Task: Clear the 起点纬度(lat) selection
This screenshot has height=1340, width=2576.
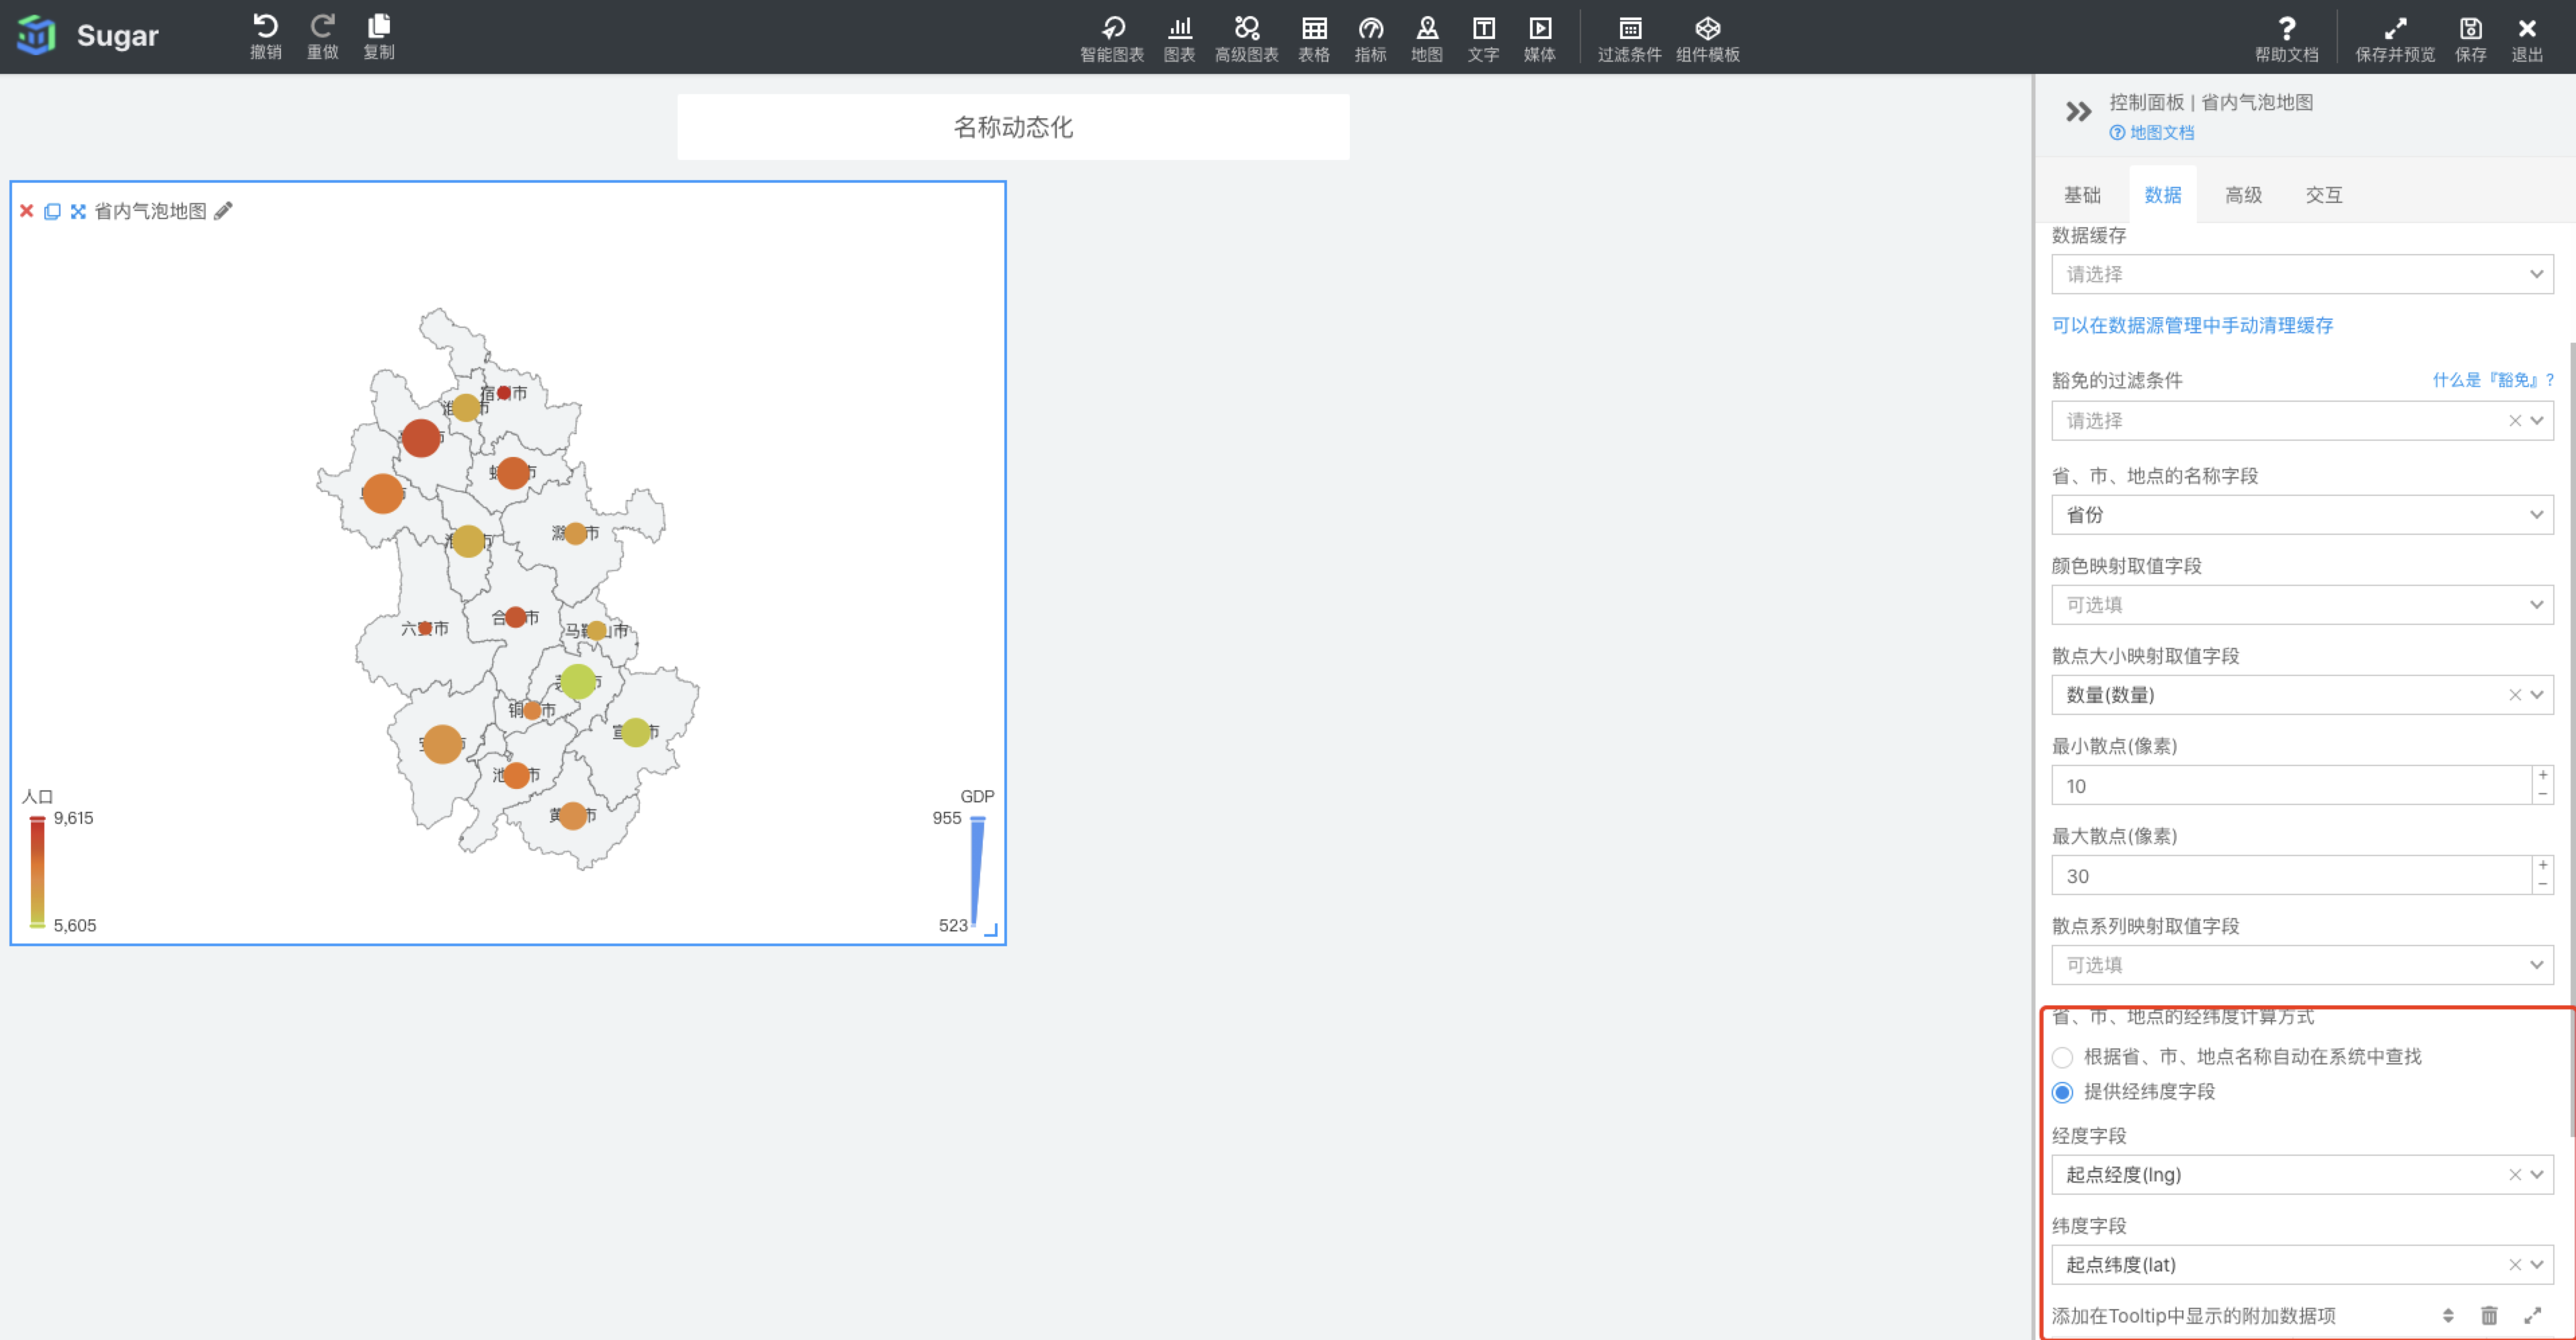Action: 2514,1265
